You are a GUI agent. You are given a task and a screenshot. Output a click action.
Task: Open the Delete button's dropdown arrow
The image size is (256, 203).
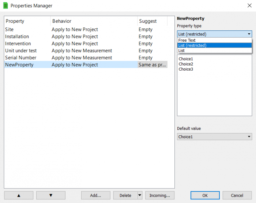pyautogui.click(x=140, y=195)
